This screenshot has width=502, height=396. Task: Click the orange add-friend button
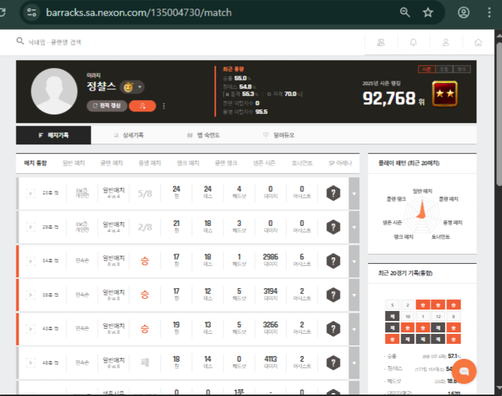tap(143, 106)
